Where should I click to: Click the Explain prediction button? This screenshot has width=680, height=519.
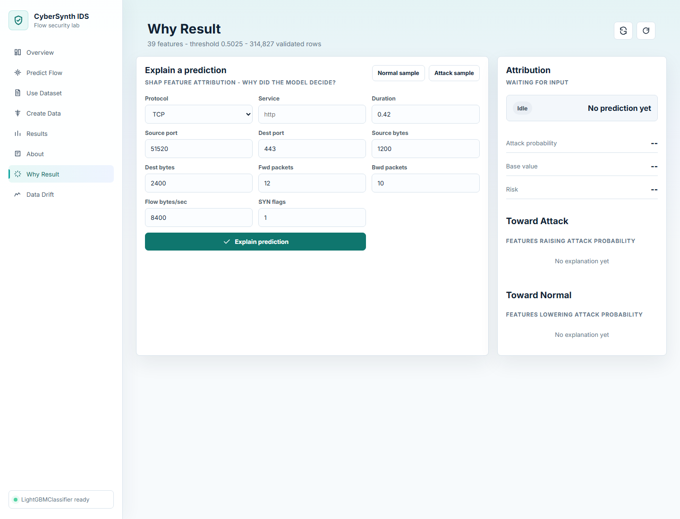click(255, 242)
